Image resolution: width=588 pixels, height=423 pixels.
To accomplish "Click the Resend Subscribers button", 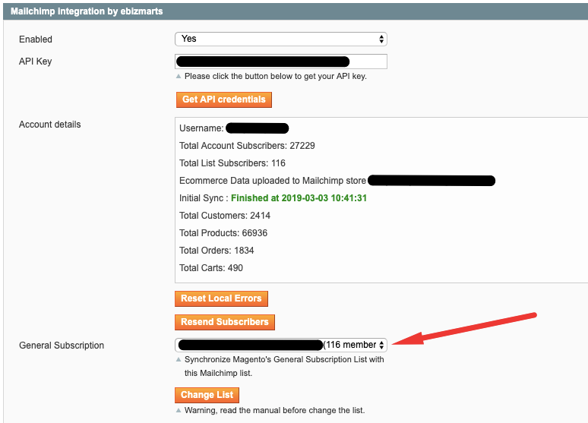I will point(225,322).
